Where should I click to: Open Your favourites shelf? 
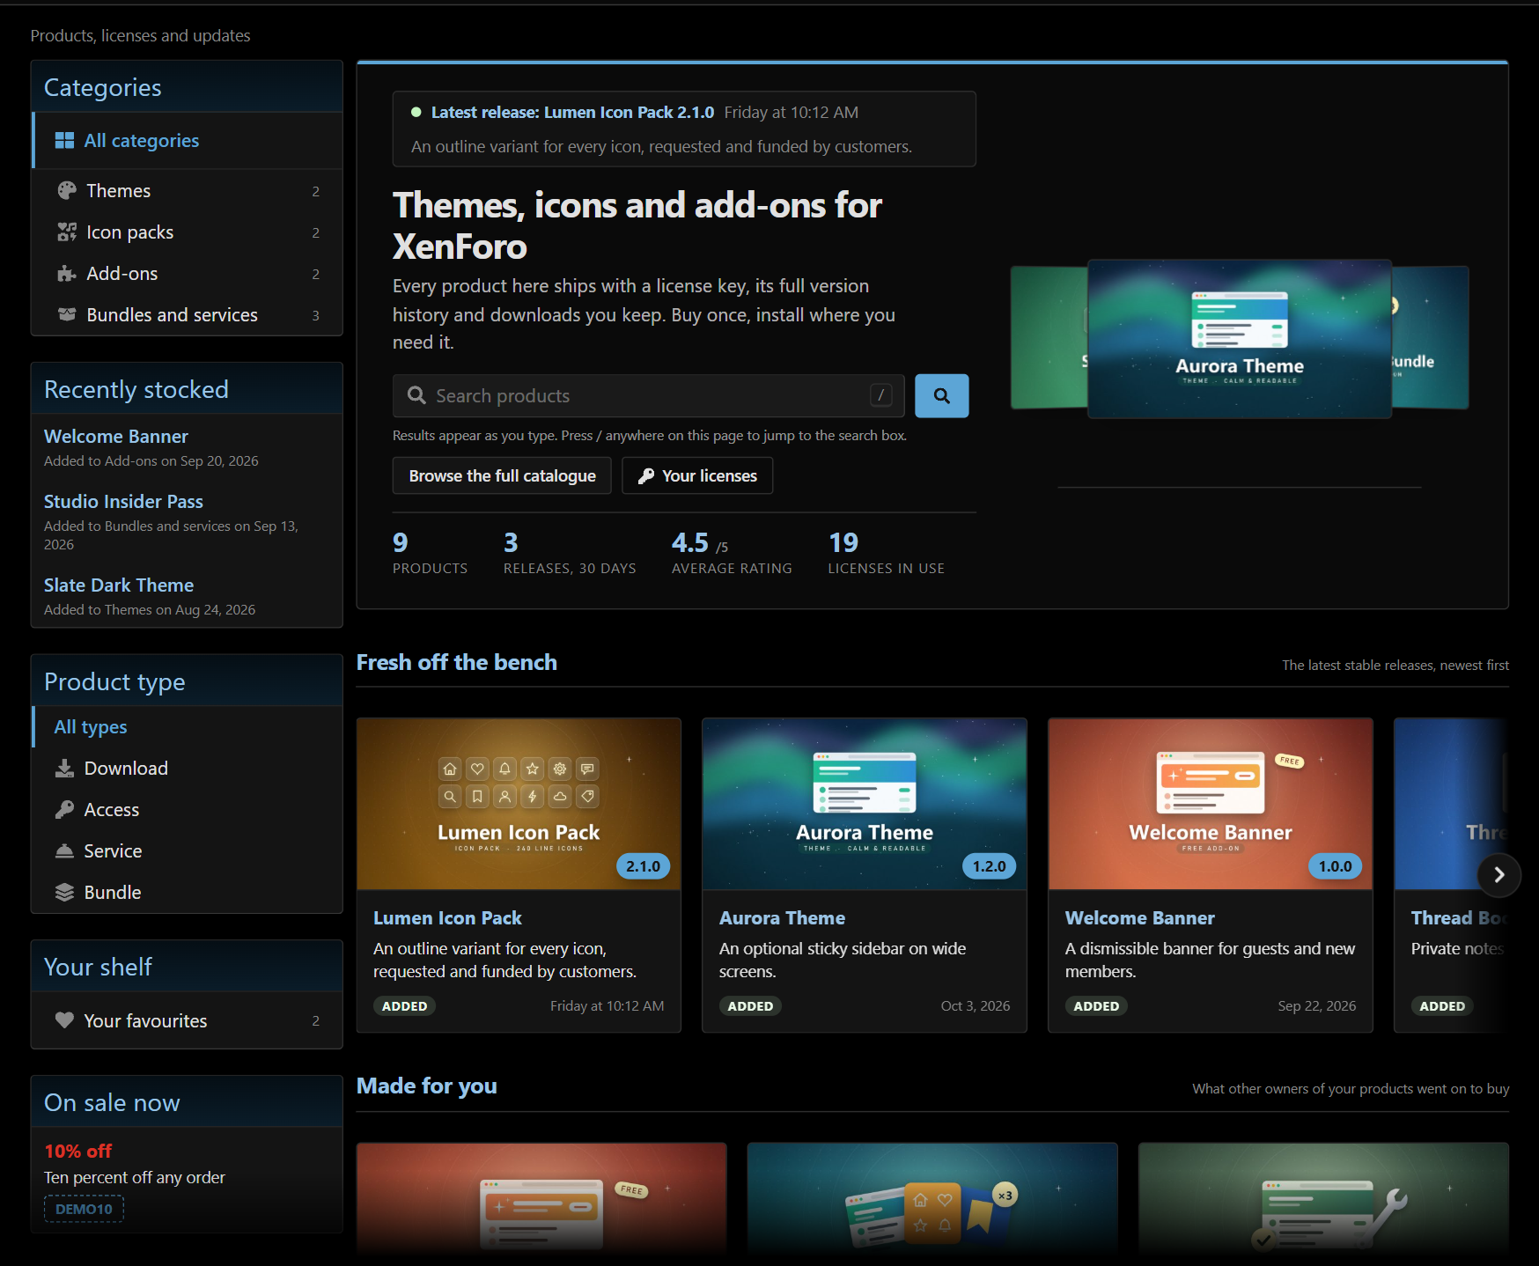[x=187, y=1020]
